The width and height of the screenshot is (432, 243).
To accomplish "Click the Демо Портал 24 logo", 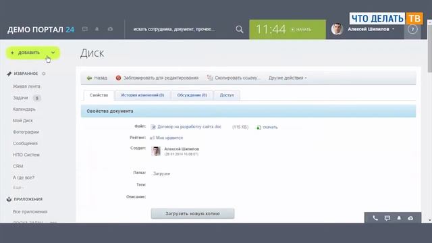I will click(x=40, y=30).
